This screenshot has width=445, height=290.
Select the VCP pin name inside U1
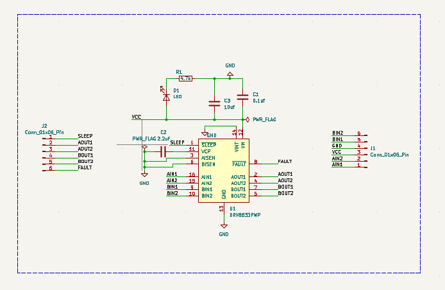[x=206, y=151]
